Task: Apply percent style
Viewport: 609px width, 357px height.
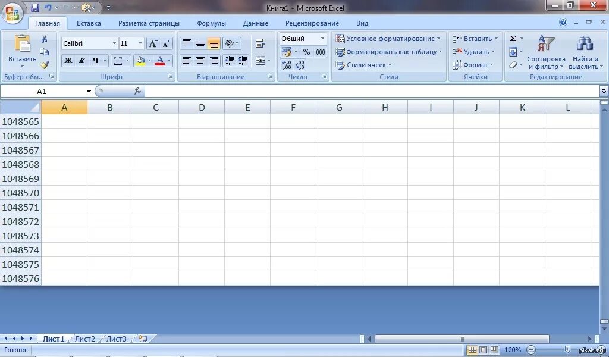Action: (306, 52)
